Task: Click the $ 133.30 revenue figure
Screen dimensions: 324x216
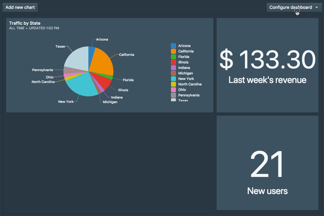Action: [x=268, y=59]
